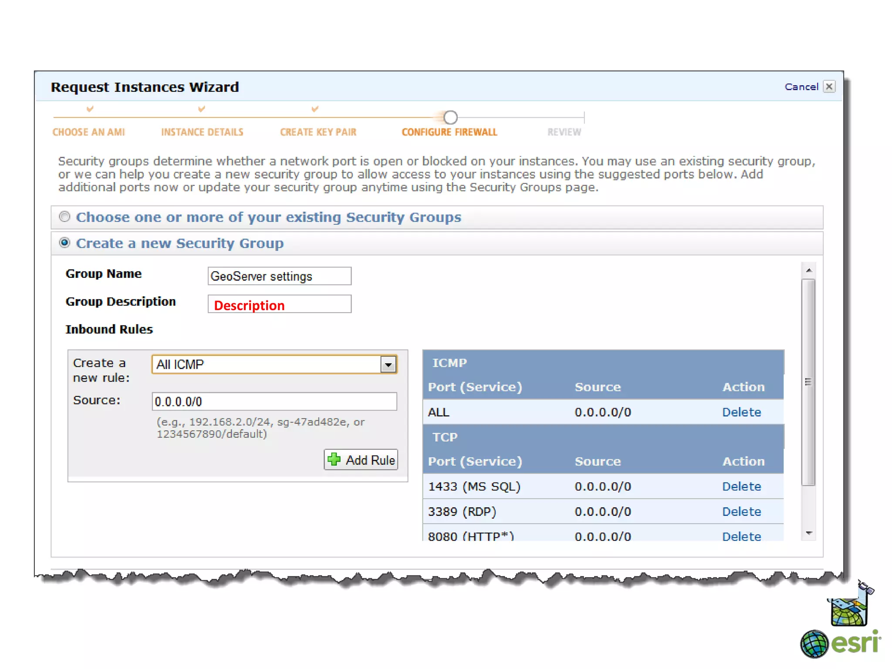The height and width of the screenshot is (669, 892).
Task: Go to the Instance Details step
Action: pyautogui.click(x=202, y=132)
